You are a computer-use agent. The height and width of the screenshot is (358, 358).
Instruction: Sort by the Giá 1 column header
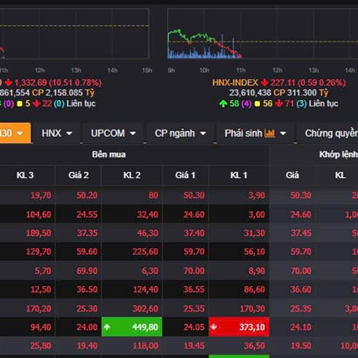click(x=186, y=175)
